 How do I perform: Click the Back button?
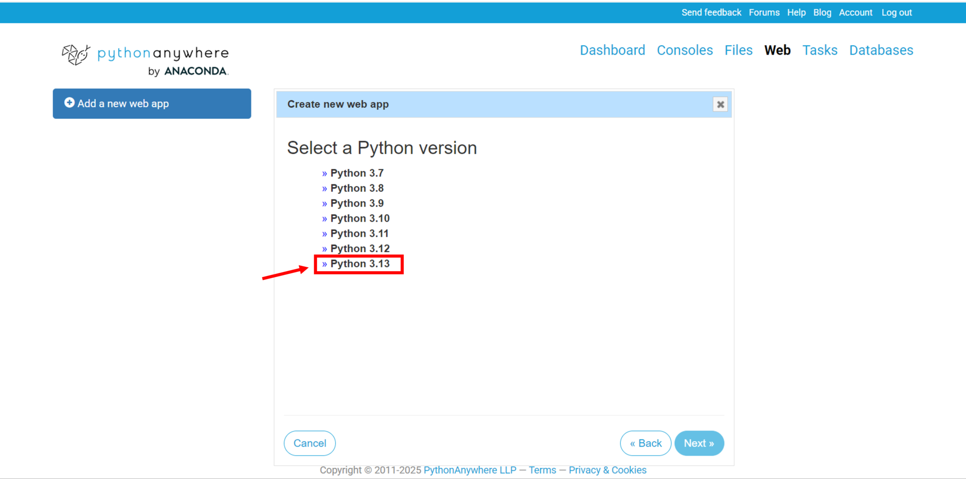coord(645,443)
